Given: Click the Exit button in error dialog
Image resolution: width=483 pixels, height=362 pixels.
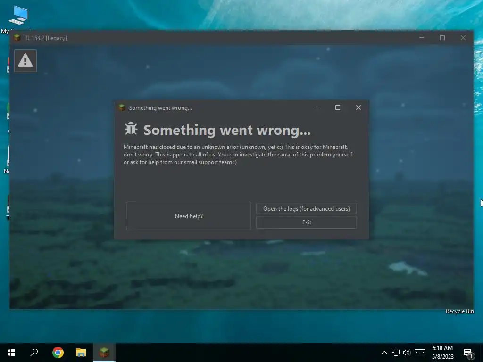Looking at the screenshot, I should click(x=307, y=222).
